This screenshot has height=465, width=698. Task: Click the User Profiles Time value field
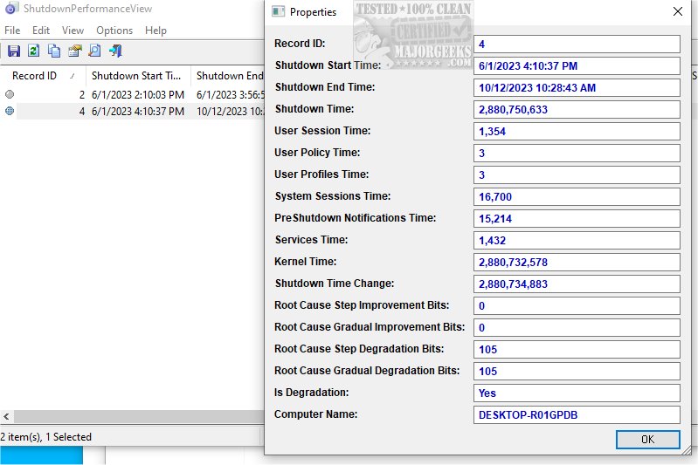click(x=577, y=174)
